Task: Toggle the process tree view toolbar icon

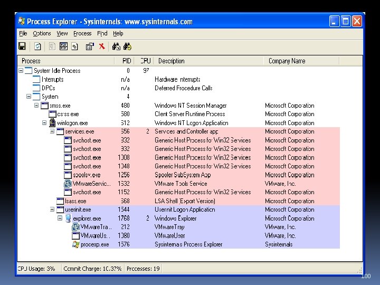Action: 63,46
